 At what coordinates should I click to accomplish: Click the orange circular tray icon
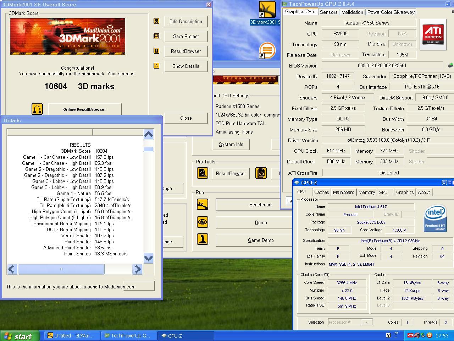(x=429, y=335)
